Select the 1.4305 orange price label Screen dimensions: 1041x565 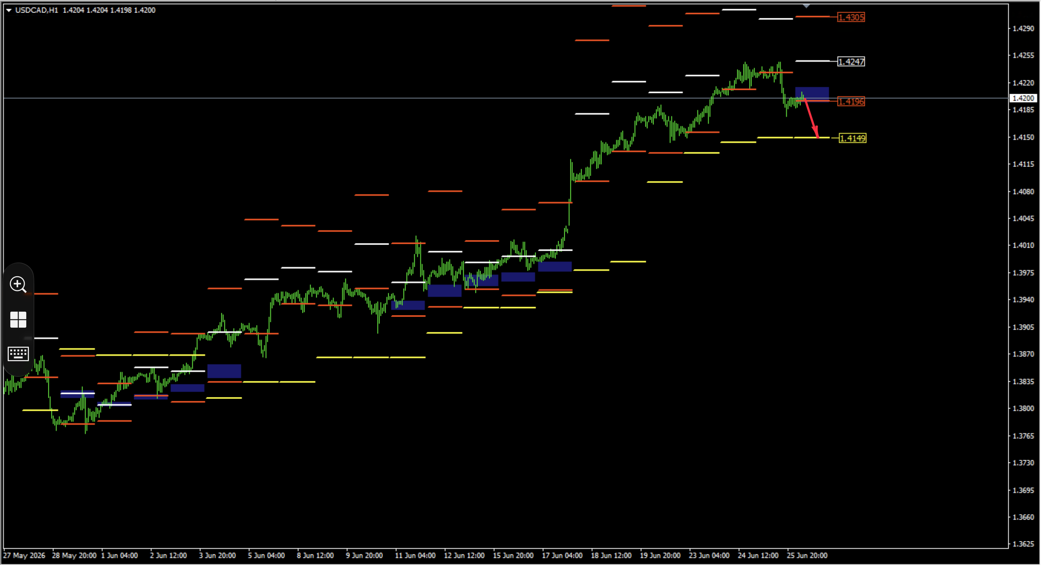tap(851, 18)
